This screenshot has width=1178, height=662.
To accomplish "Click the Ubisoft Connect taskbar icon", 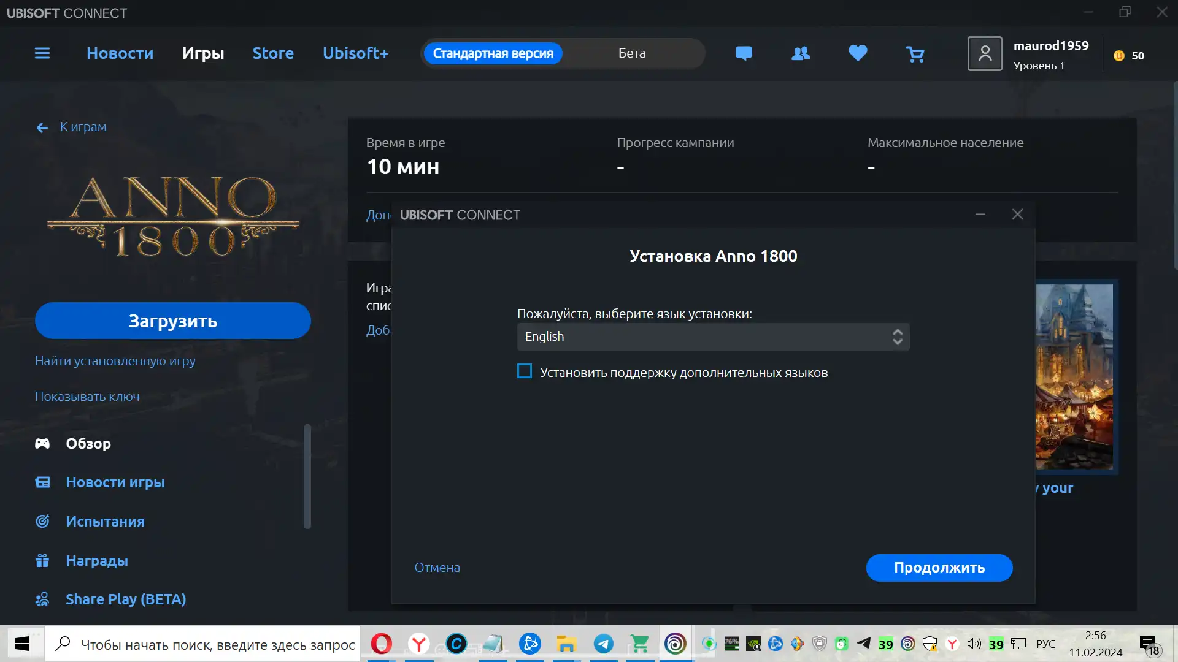I will (x=676, y=644).
